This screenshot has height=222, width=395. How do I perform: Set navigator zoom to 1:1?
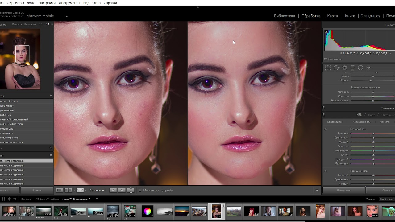tap(40, 24)
